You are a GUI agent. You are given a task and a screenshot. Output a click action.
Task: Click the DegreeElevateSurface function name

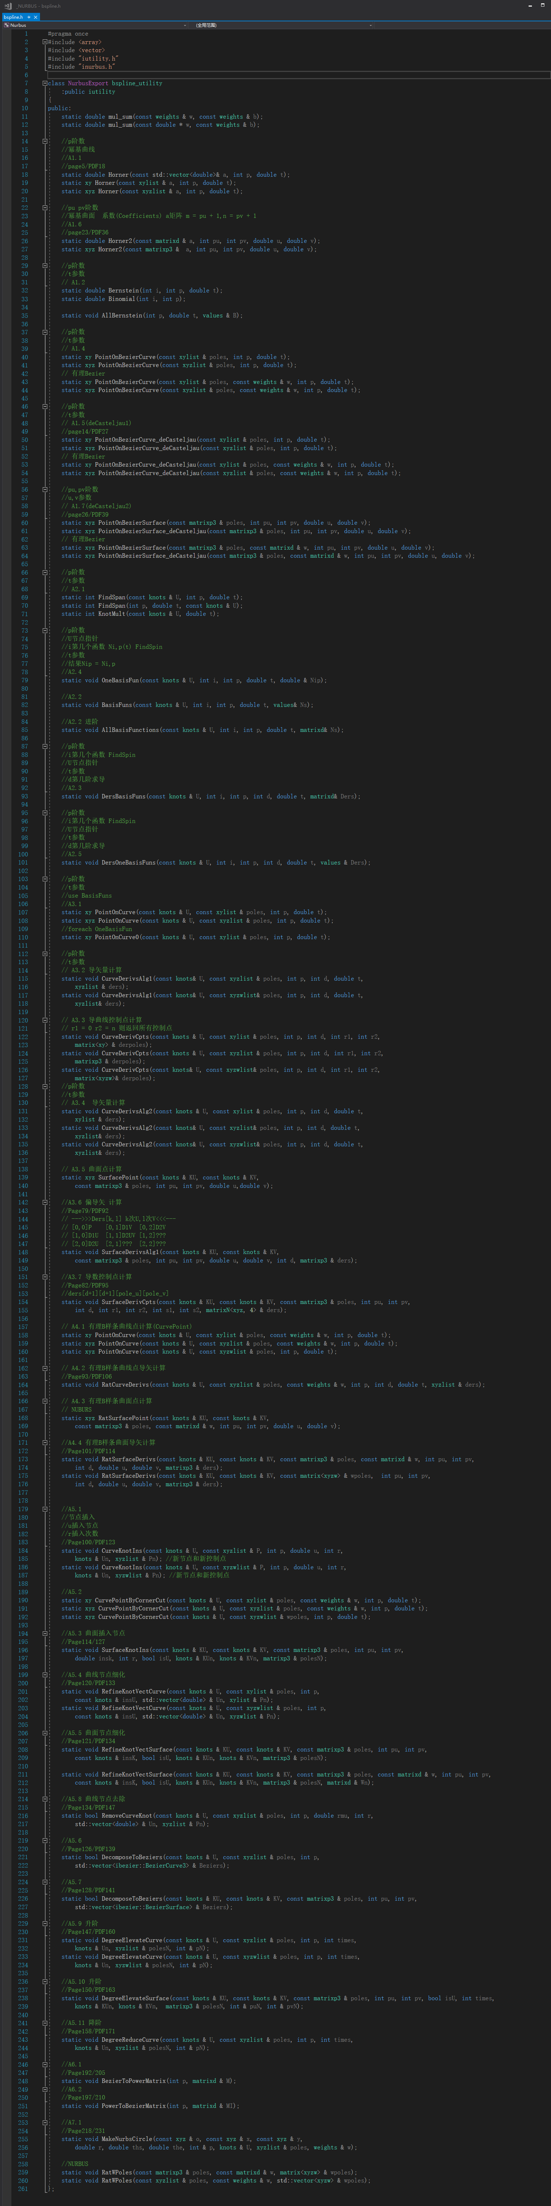pyautogui.click(x=136, y=2000)
